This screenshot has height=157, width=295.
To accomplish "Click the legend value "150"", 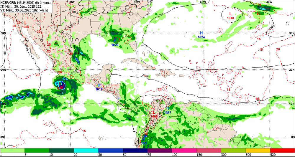I will (x=199, y=155).
